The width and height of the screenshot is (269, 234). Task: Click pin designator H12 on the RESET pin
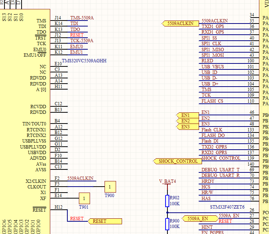pyautogui.click(x=58, y=207)
